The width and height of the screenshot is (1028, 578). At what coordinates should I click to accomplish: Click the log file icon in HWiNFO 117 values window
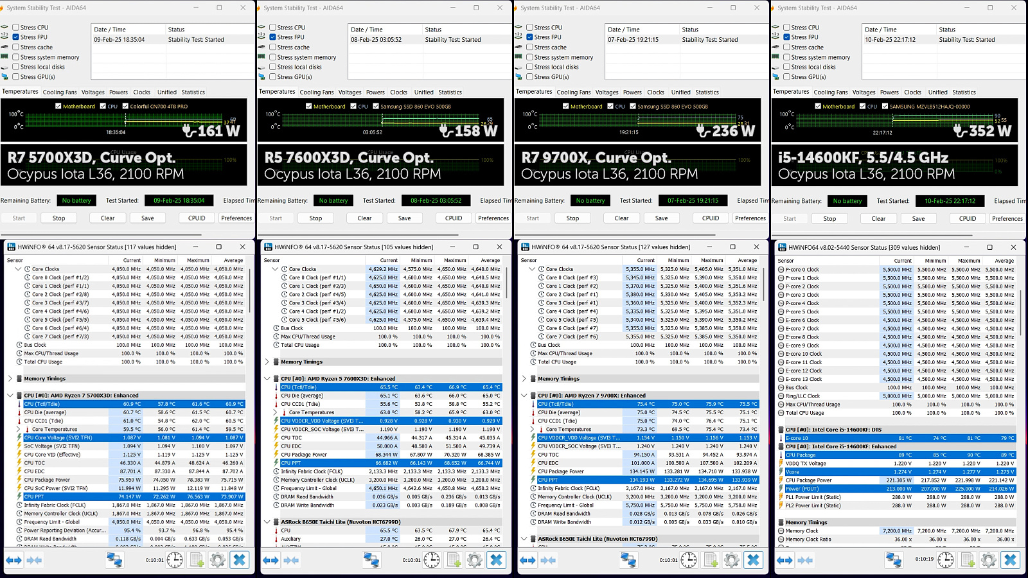point(197,560)
